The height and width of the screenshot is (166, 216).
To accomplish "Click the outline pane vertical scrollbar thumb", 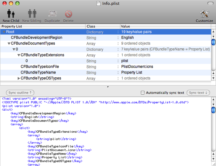I will pyautogui.click(x=213, y=41).
